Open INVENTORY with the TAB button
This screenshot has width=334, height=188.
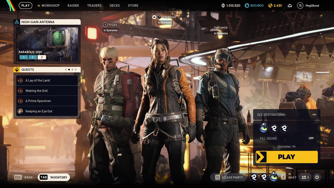54,177
